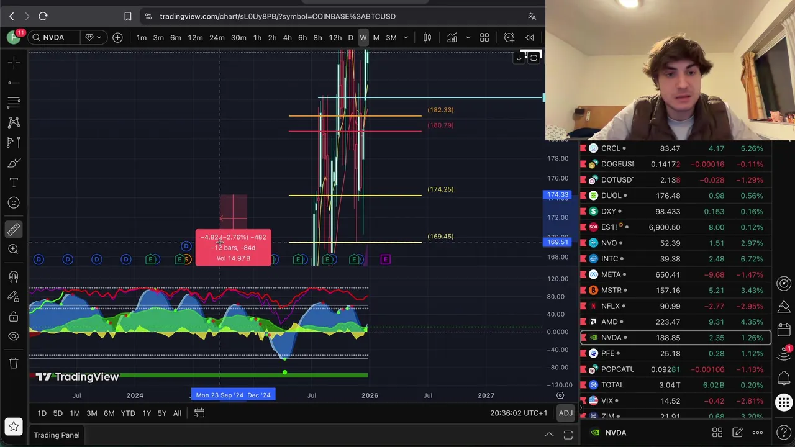795x447 pixels.
Task: Open the diamond plan dropdown next to NVDA
Action: (x=93, y=38)
